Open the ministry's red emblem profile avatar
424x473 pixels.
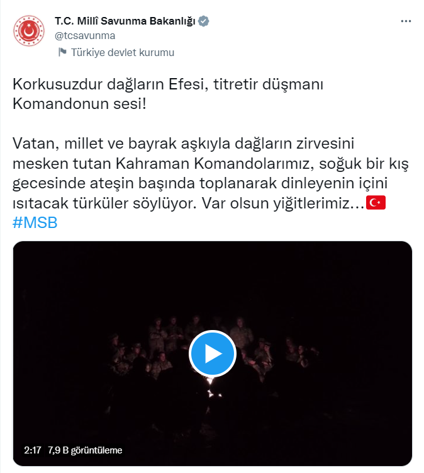click(29, 31)
